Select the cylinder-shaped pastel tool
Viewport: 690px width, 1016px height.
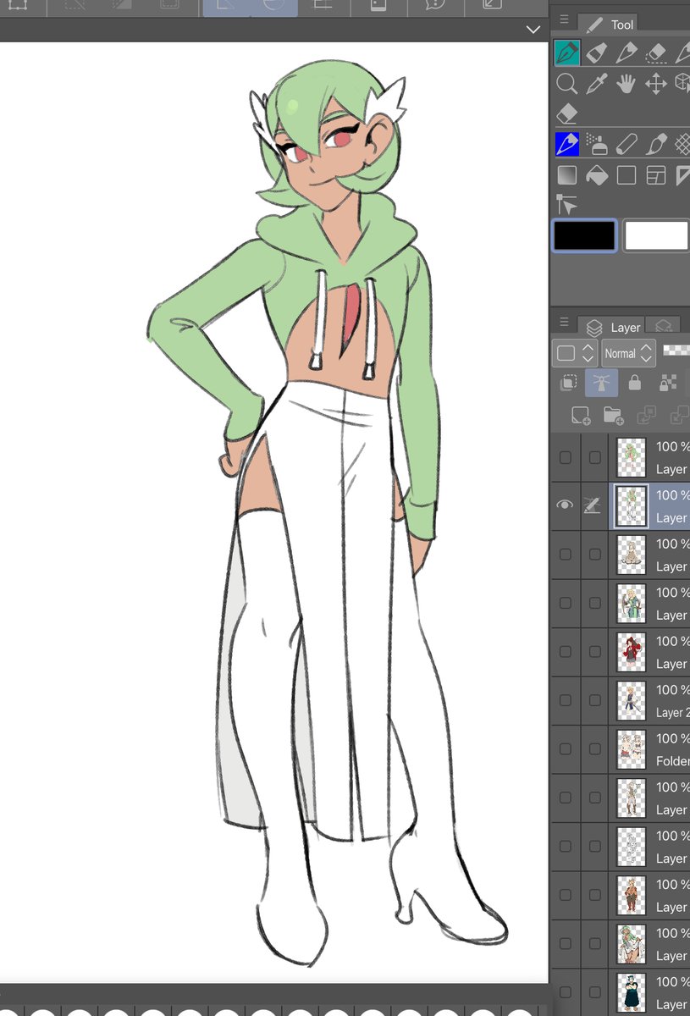pyautogui.click(x=627, y=144)
